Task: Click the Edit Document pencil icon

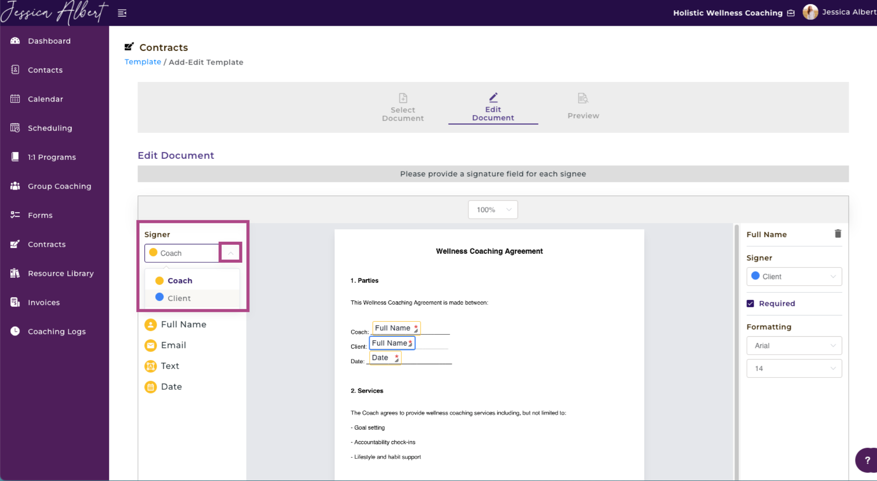Action: pyautogui.click(x=493, y=98)
